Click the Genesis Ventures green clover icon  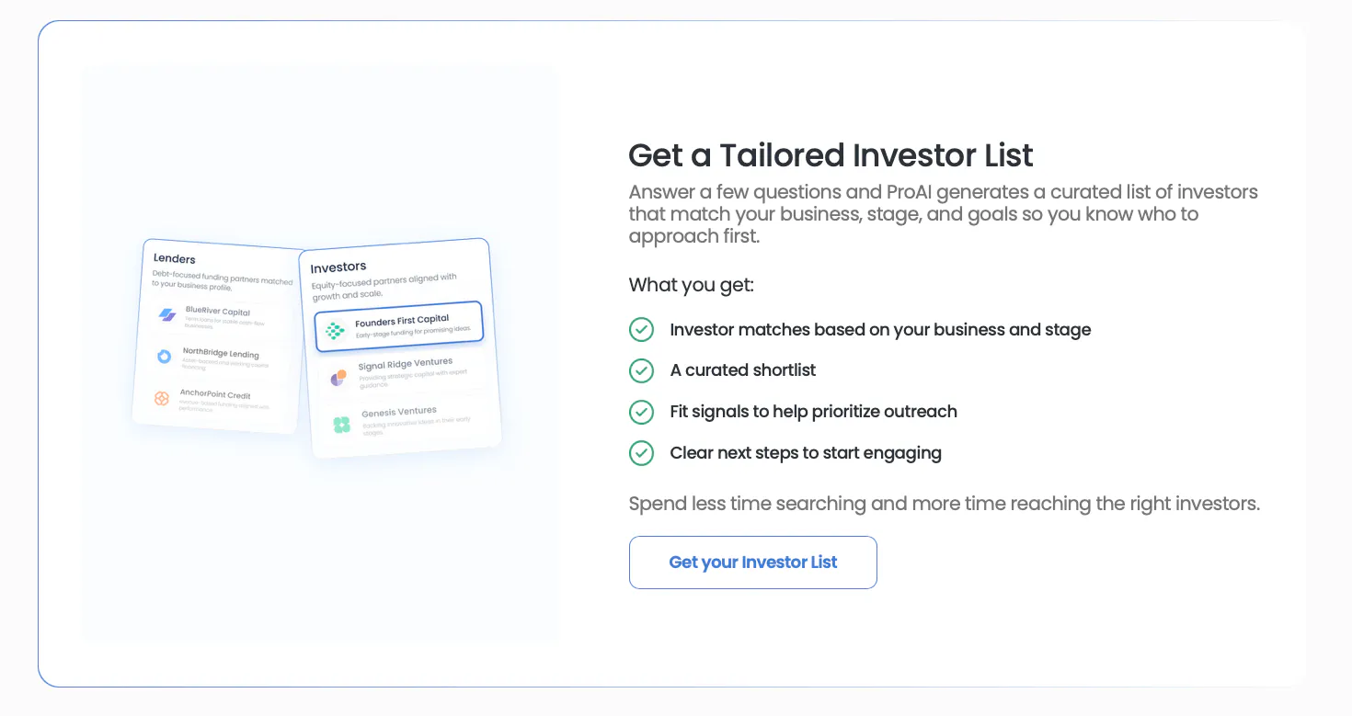tap(342, 425)
